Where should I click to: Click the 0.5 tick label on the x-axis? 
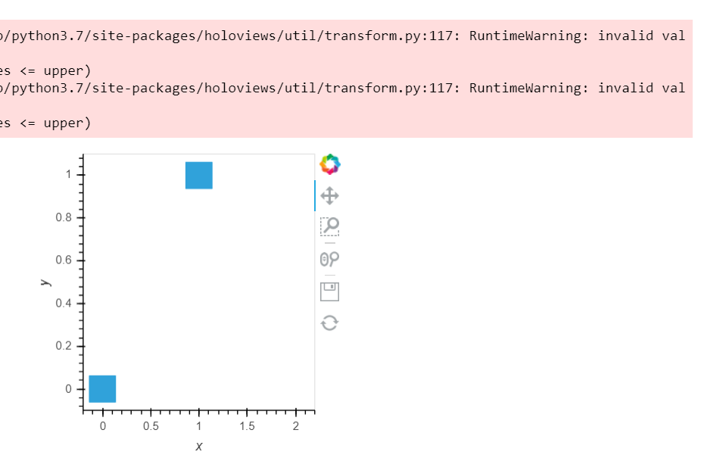(x=151, y=425)
